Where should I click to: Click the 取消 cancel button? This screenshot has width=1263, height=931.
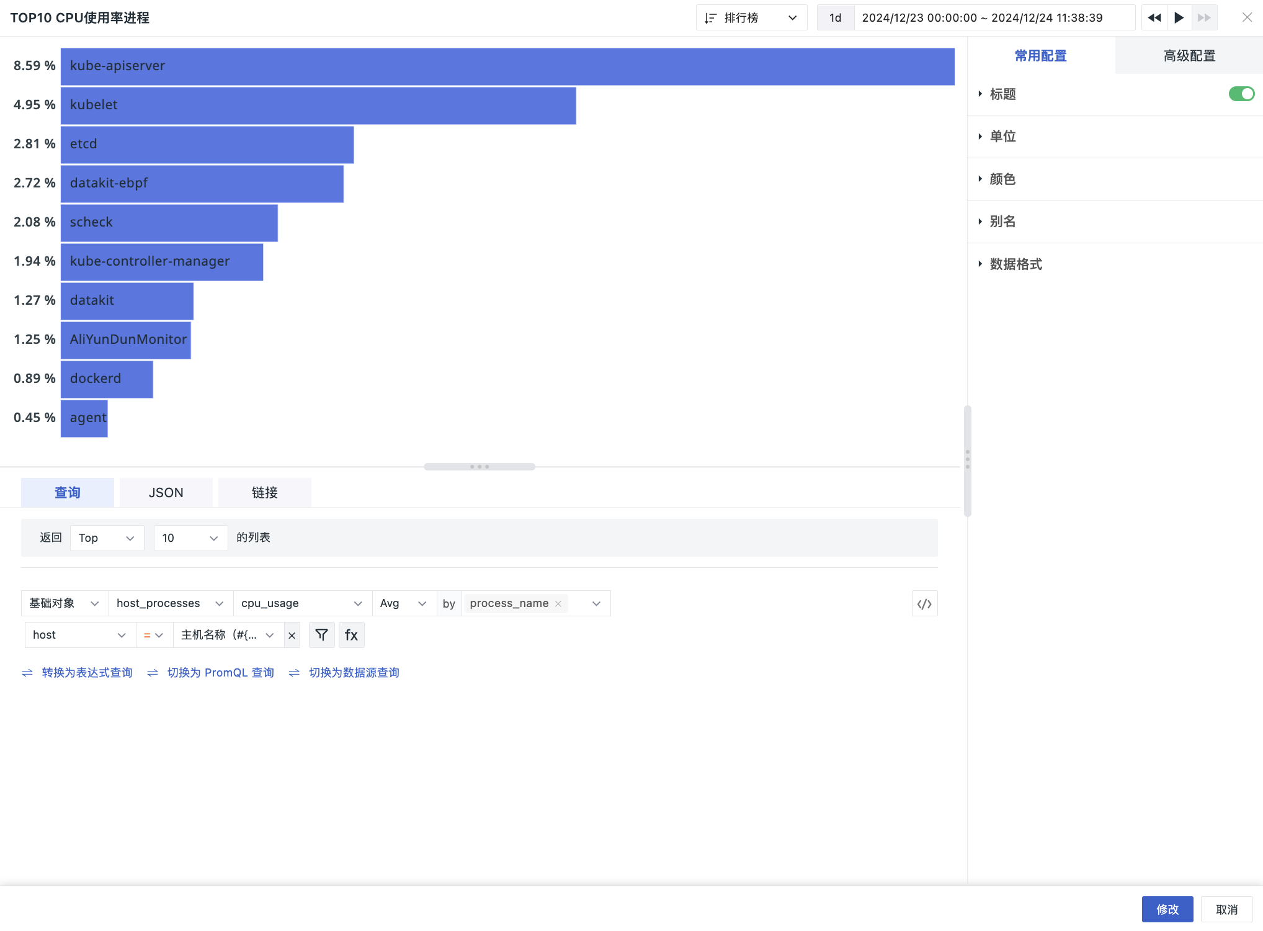1226,909
